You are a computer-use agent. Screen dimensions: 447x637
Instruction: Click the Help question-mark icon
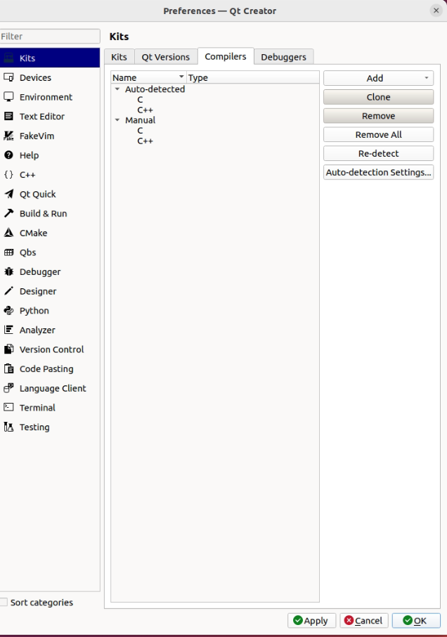(8, 155)
